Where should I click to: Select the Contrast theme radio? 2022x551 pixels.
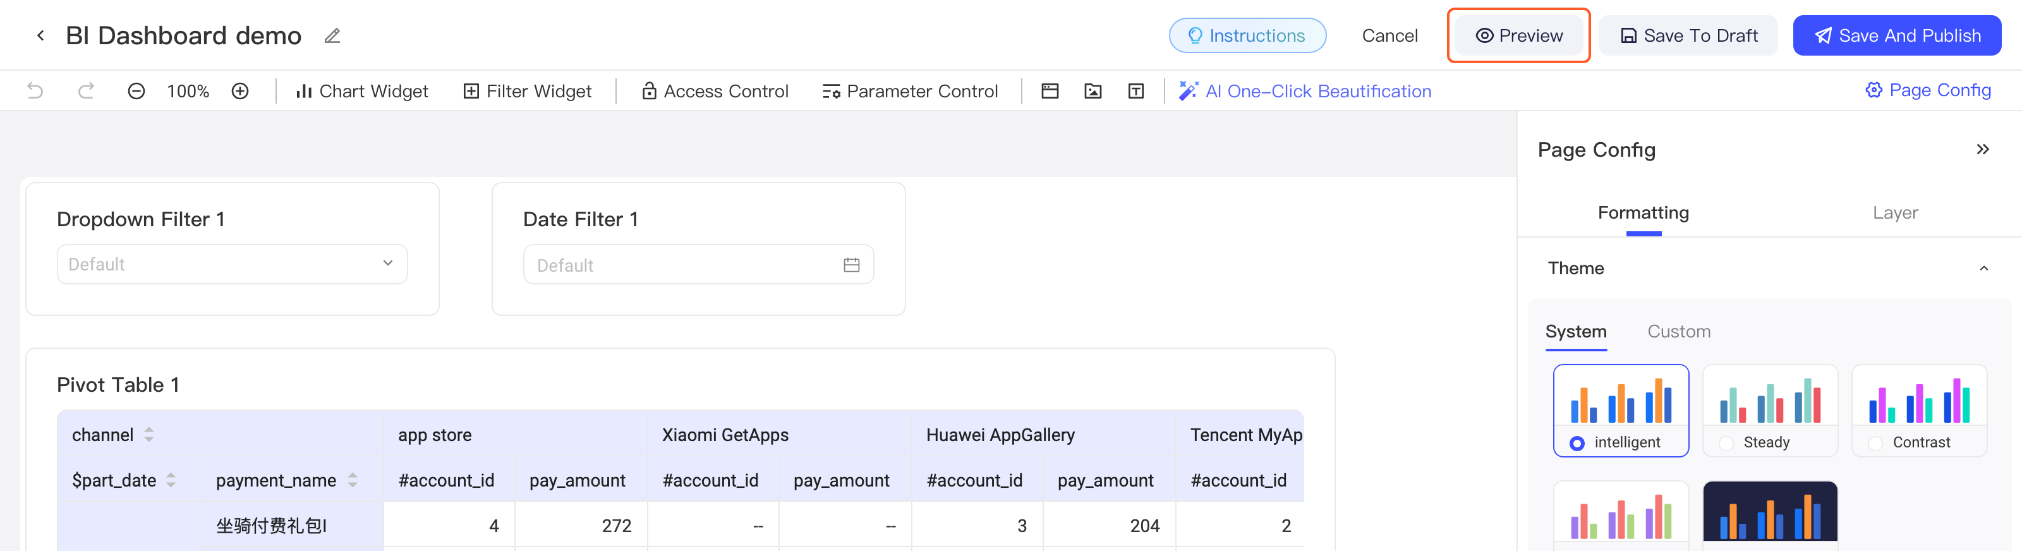1875,443
